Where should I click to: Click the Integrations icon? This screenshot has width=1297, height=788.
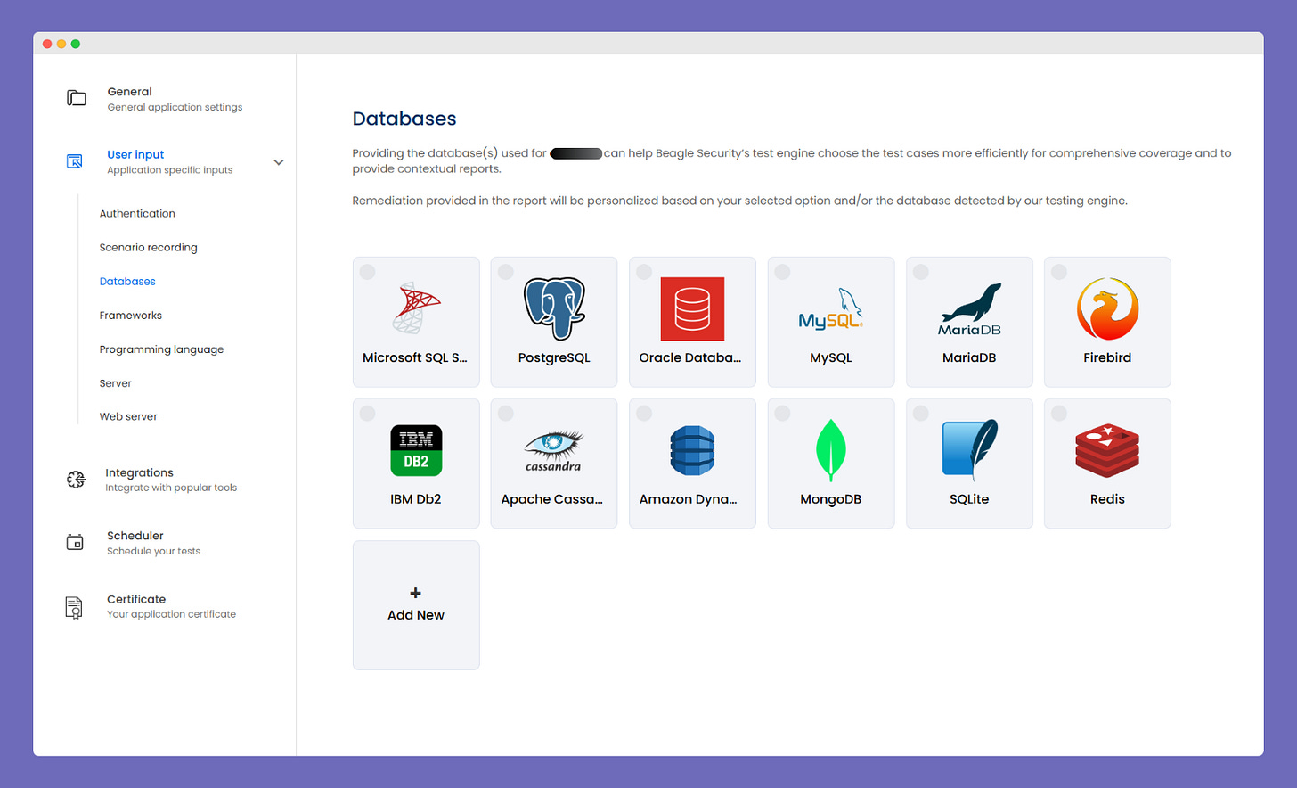click(77, 480)
